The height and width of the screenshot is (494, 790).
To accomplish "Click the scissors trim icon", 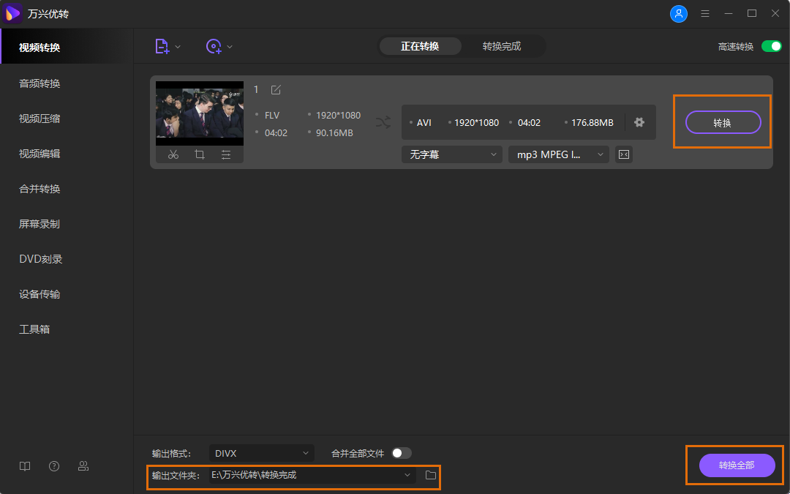I will (173, 154).
